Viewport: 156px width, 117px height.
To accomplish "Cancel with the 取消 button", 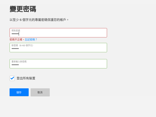I will click(x=40, y=92).
